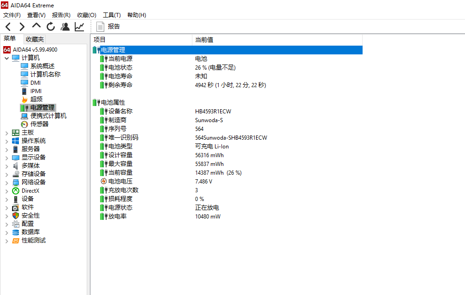465x295 pixels.
Task: Go forward with the right arrow toolbar icon
Action: point(22,27)
